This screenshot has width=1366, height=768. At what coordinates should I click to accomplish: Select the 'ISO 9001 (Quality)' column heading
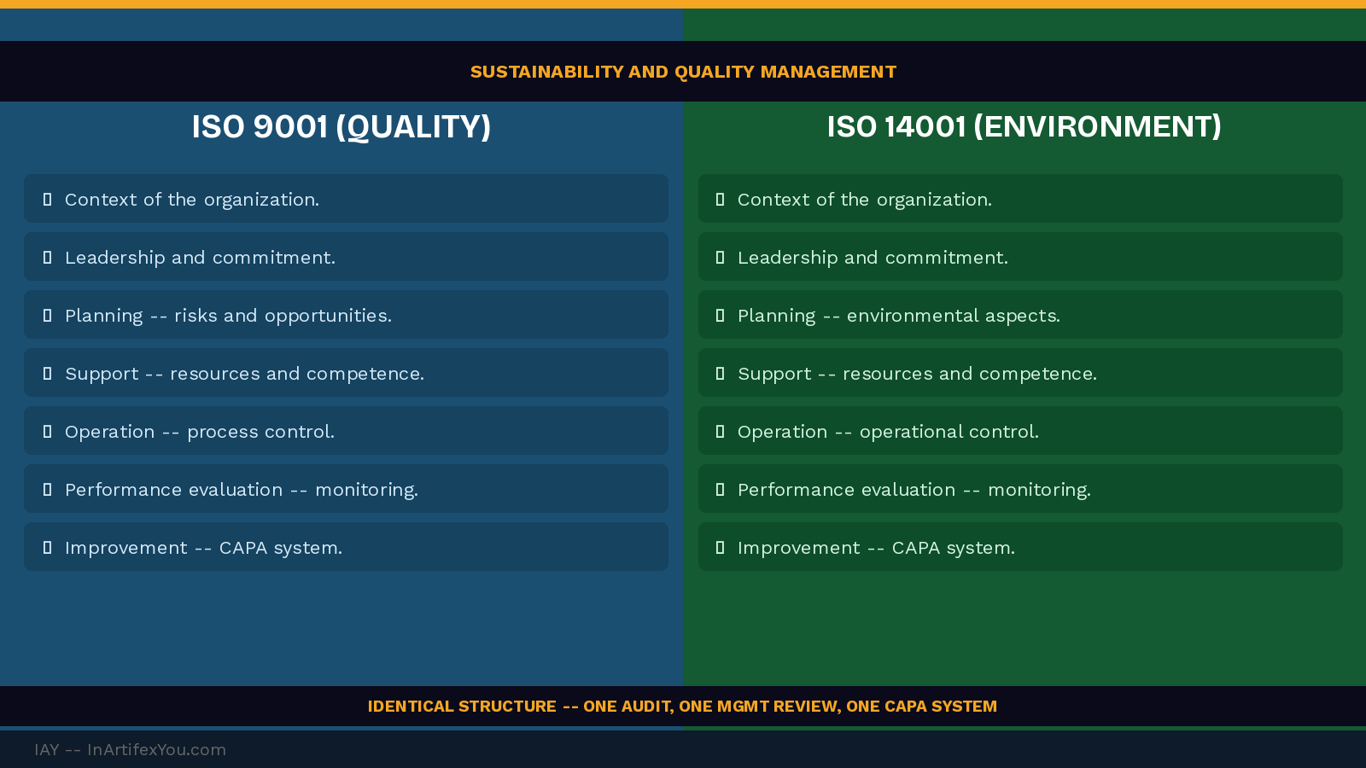tap(341, 127)
